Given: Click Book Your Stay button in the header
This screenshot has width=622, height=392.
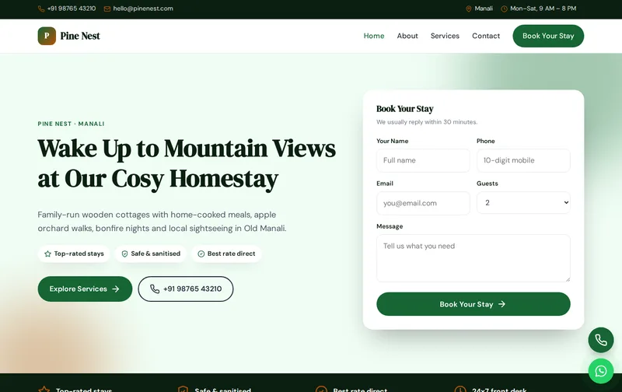Looking at the screenshot, I should pyautogui.click(x=548, y=36).
